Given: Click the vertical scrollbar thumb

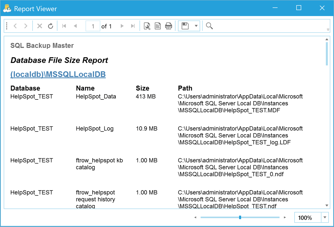Looking at the screenshot, I should pyautogui.click(x=327, y=54).
